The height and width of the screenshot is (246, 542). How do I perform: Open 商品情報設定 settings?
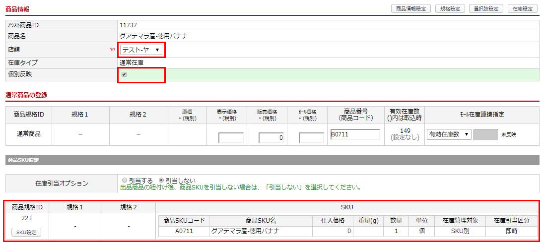(x=411, y=9)
